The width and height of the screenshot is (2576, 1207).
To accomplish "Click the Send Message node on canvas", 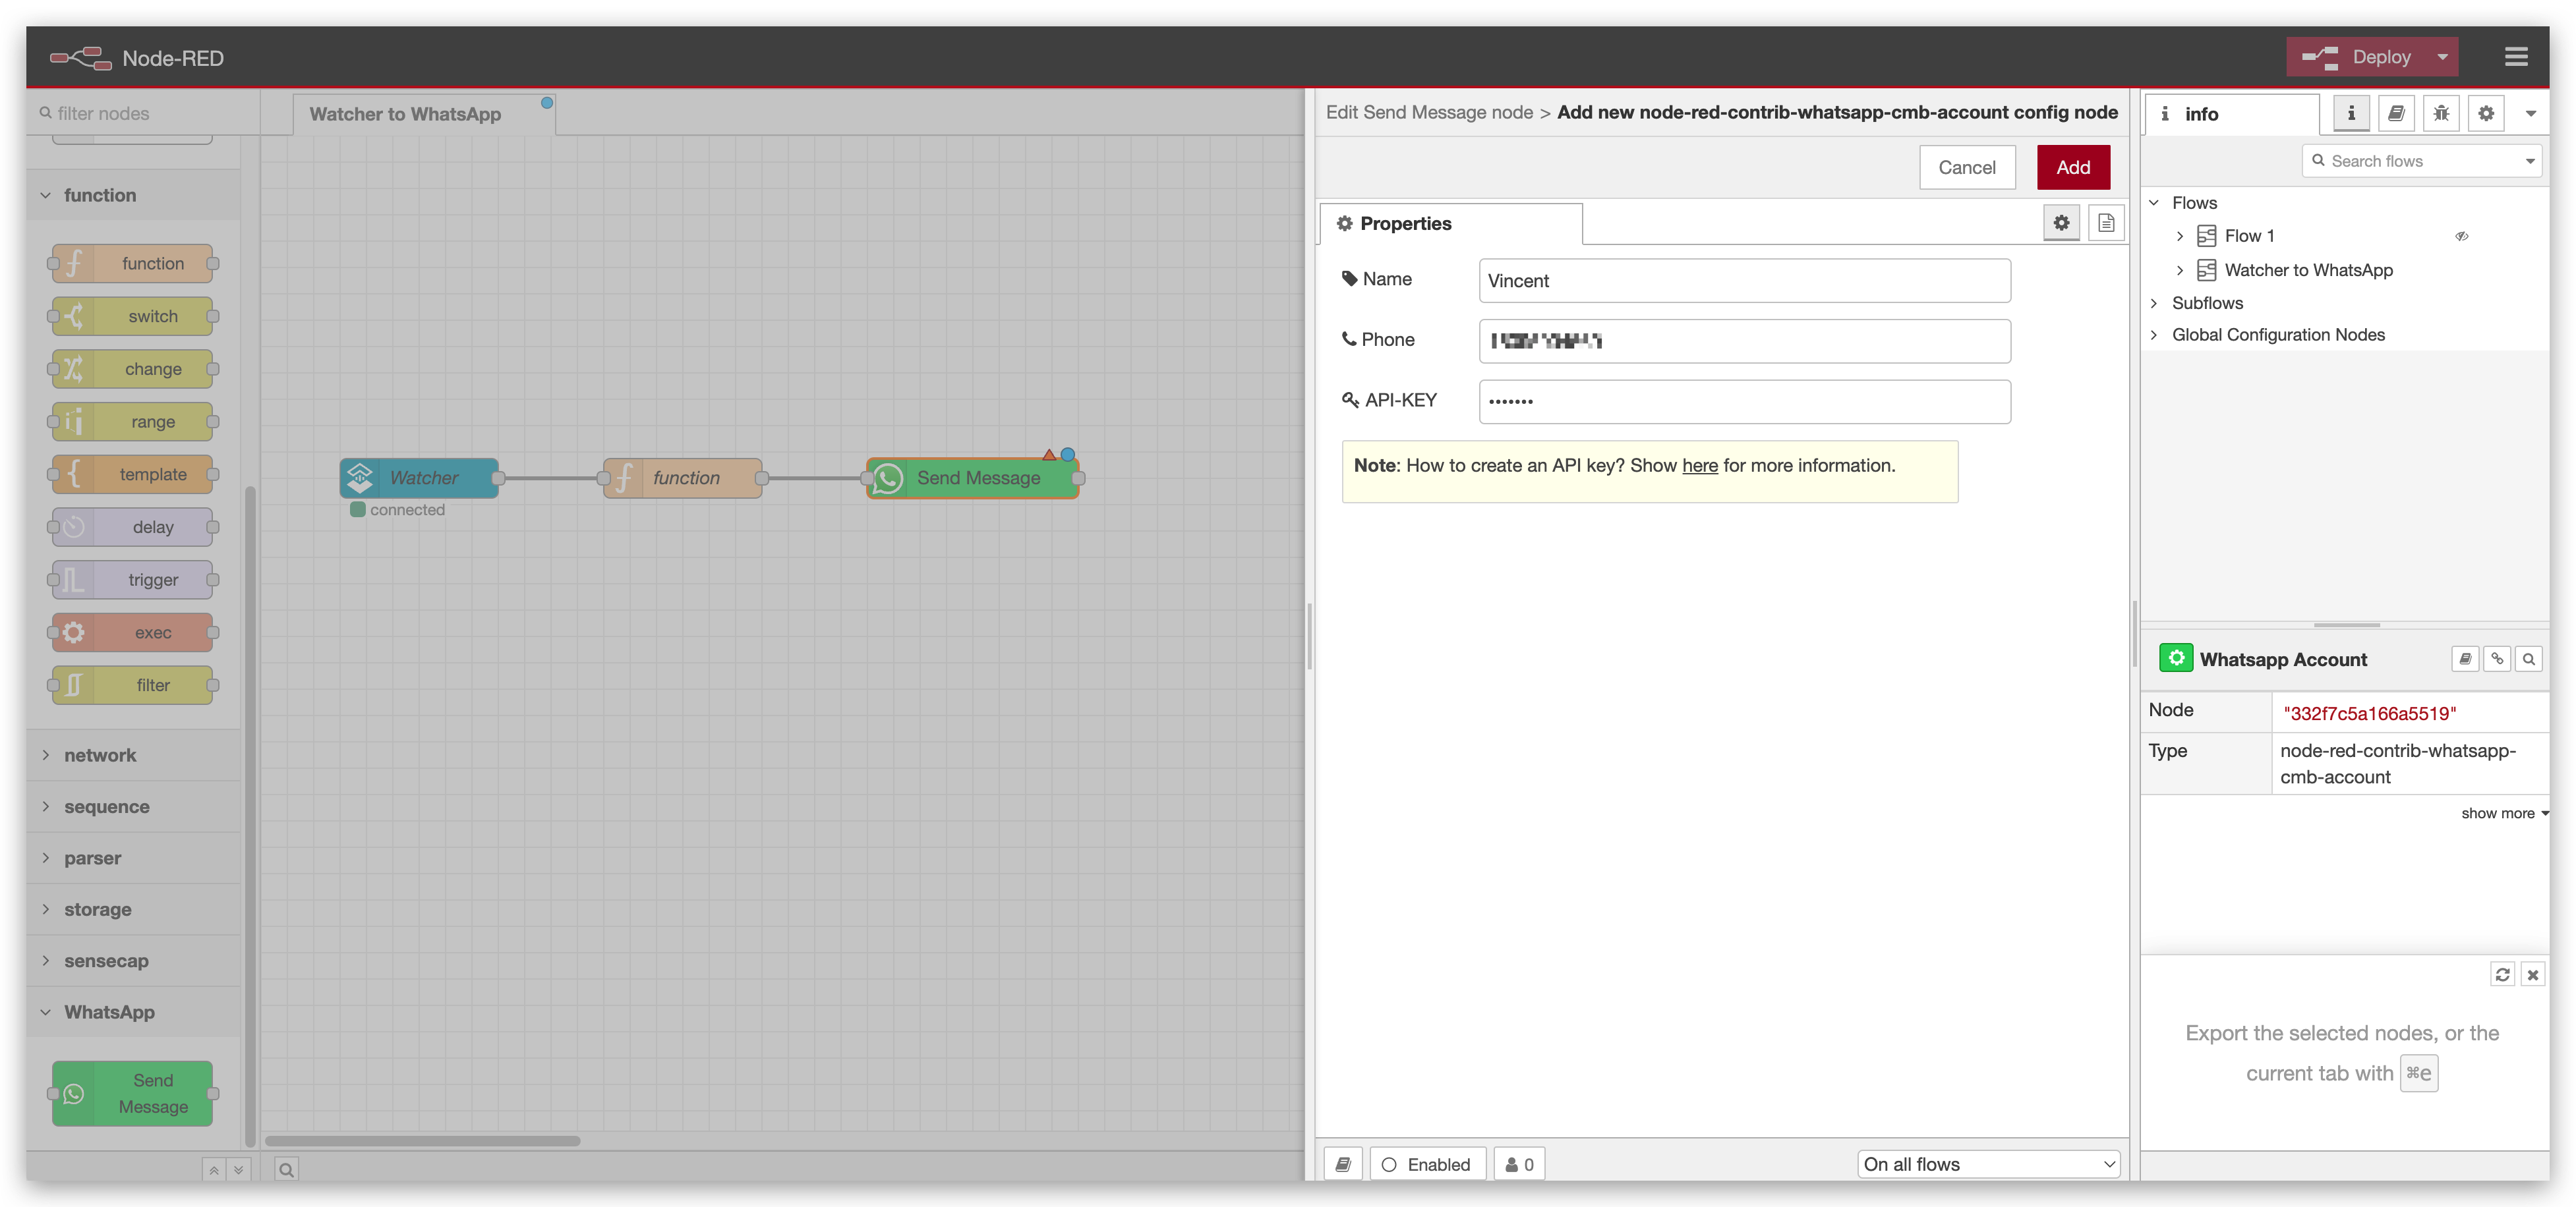I will click(x=973, y=478).
